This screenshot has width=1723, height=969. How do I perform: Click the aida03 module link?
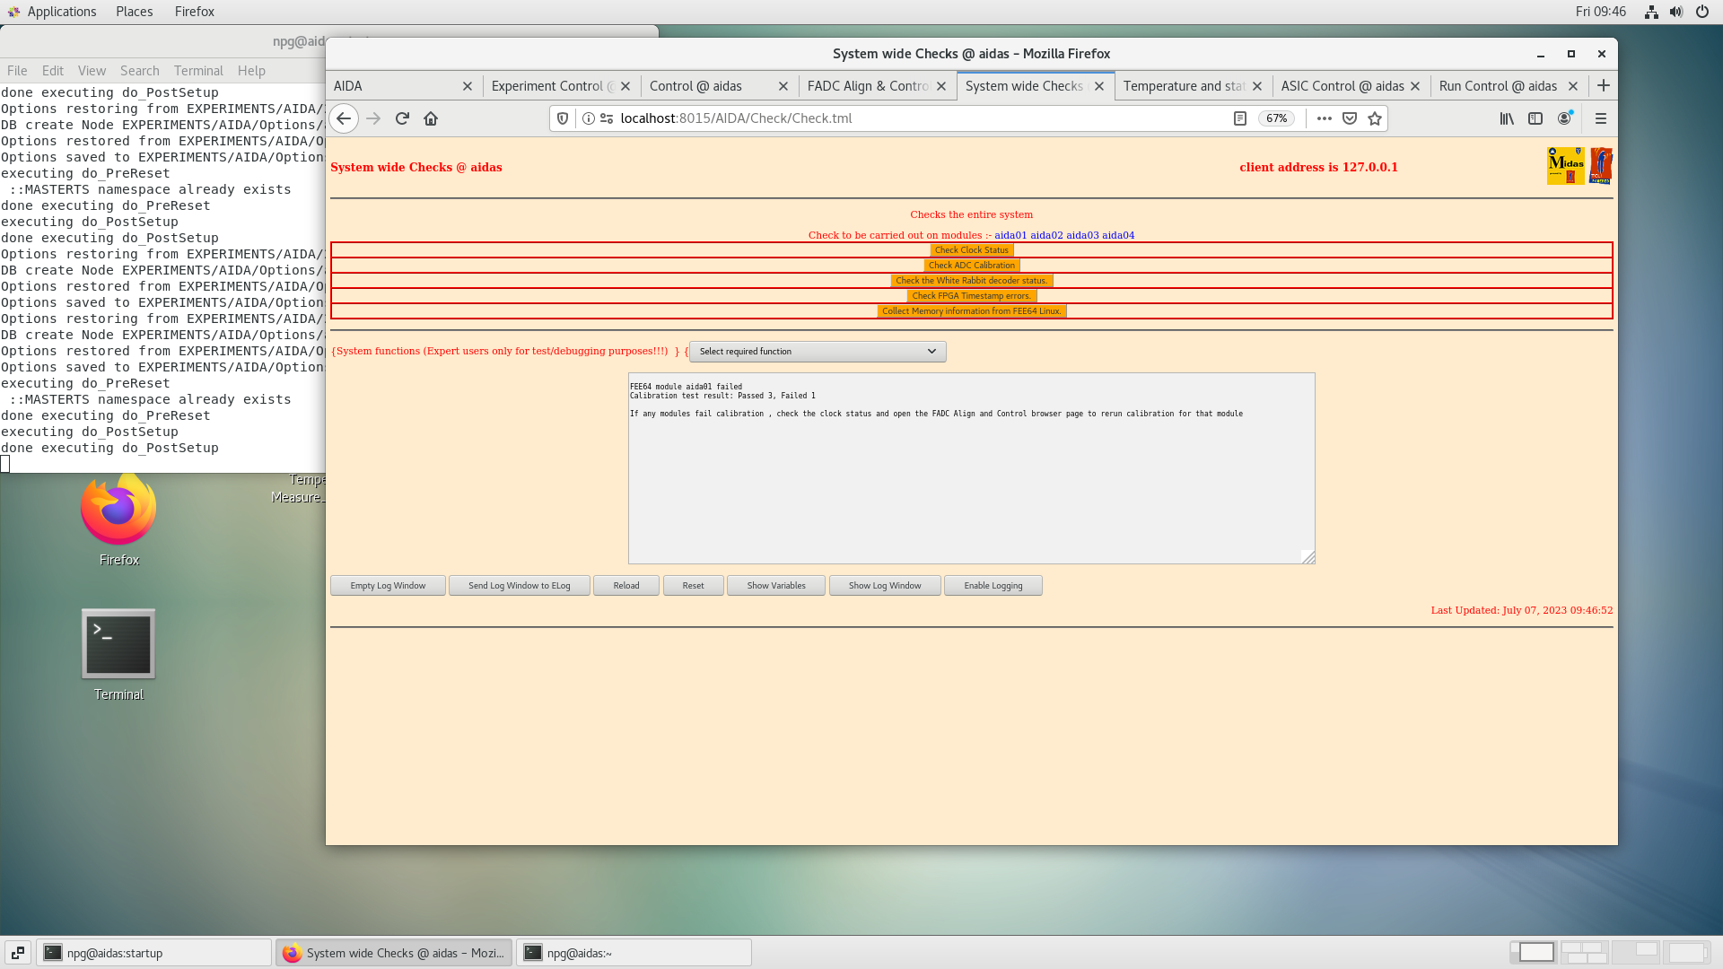(1082, 235)
